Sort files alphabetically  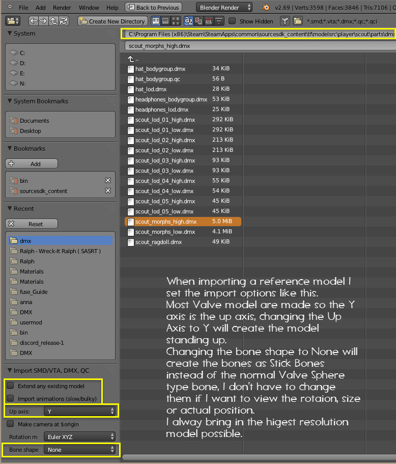(x=189, y=21)
